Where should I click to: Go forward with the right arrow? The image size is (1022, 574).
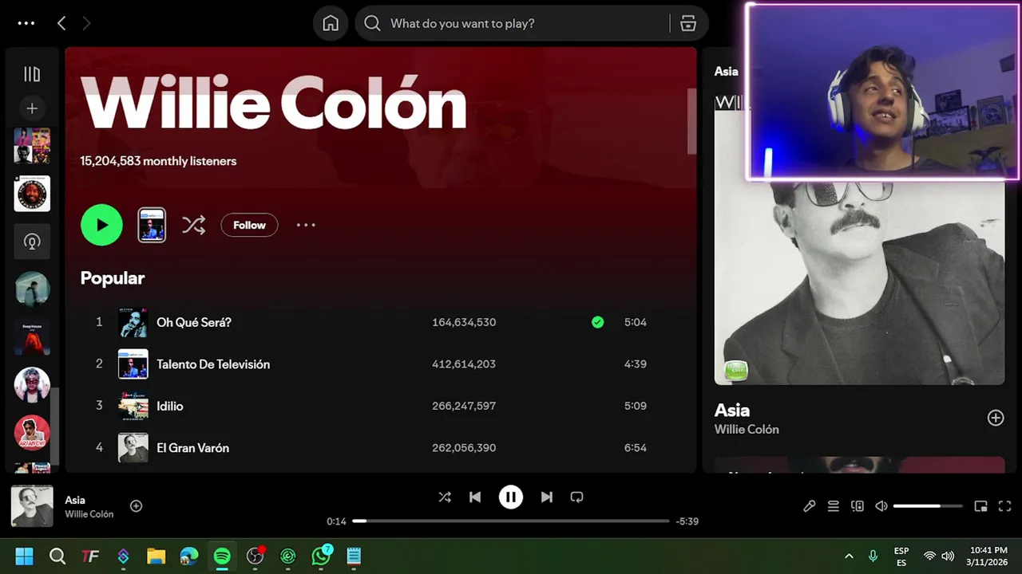tap(86, 23)
